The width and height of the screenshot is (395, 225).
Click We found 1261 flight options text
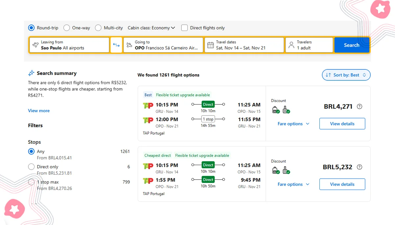pyautogui.click(x=168, y=75)
